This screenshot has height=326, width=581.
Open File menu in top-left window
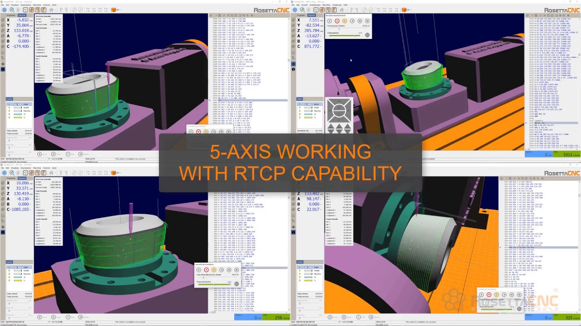click(x=2, y=5)
